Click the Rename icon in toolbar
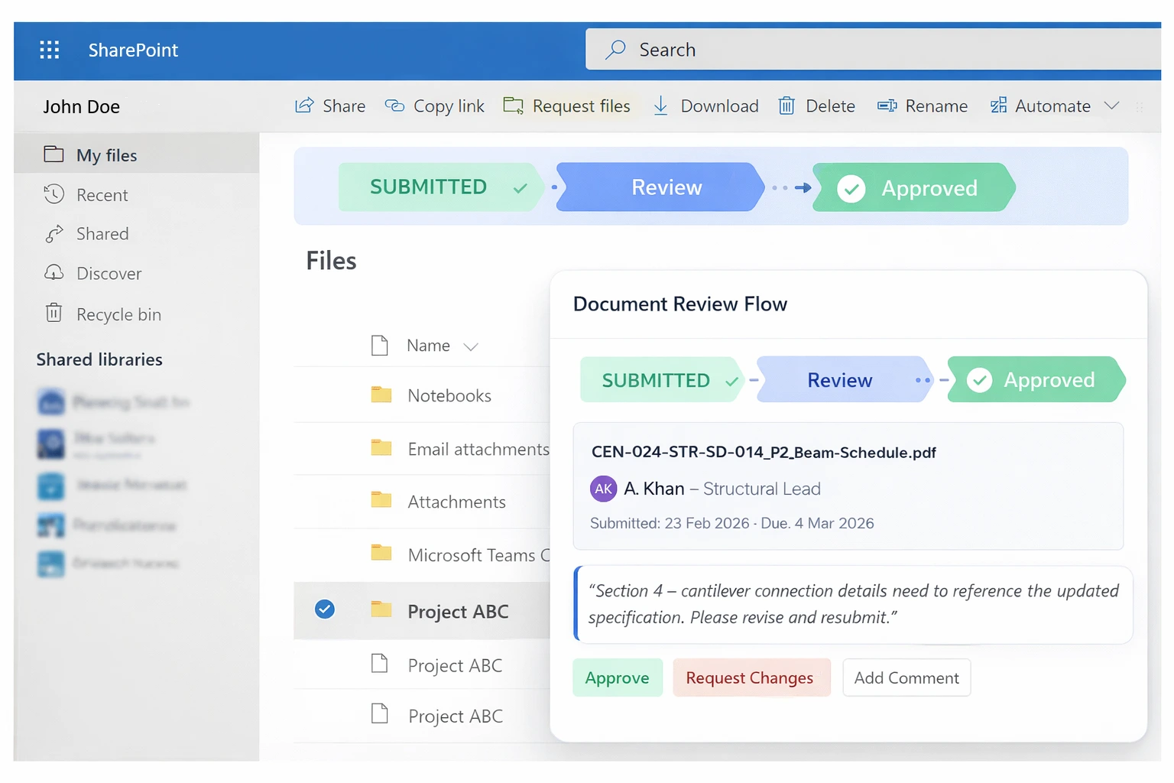This screenshot has width=1174, height=783. point(887,106)
